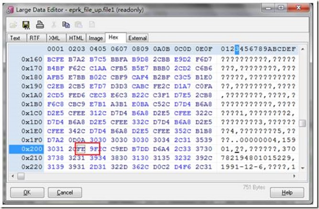Click the vertical scrollbar down arrow

click(303, 168)
